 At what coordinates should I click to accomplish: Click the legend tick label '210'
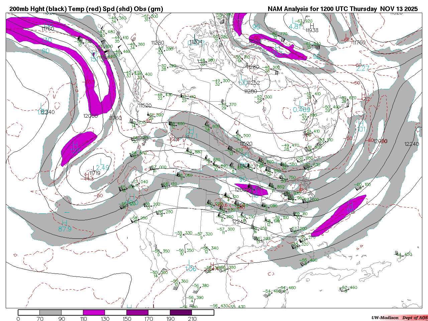click(x=192, y=319)
